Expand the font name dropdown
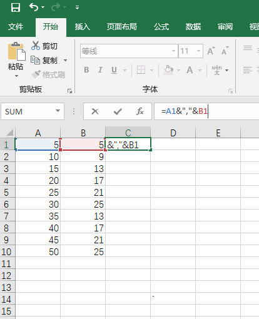This screenshot has height=319, width=259. tap(173, 51)
